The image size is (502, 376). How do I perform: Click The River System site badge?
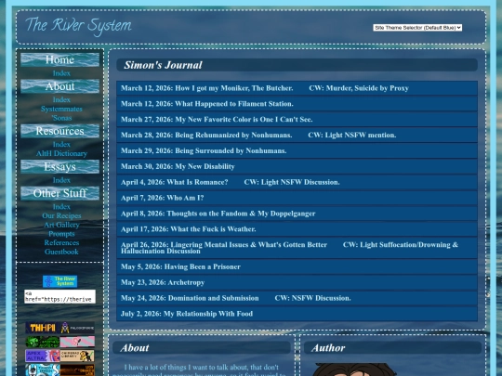pyautogui.click(x=59, y=281)
